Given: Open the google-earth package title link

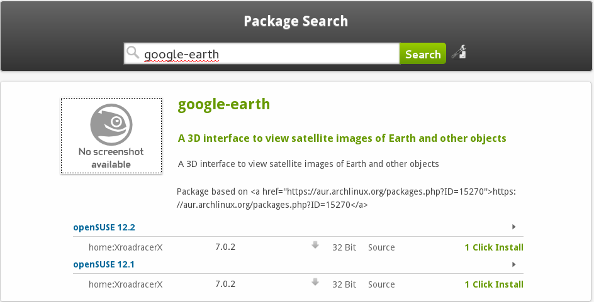Looking at the screenshot, I should tap(224, 104).
